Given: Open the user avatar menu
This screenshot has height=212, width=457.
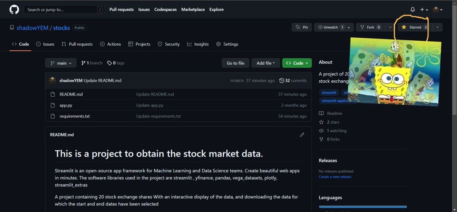Looking at the screenshot, I should [x=438, y=10].
